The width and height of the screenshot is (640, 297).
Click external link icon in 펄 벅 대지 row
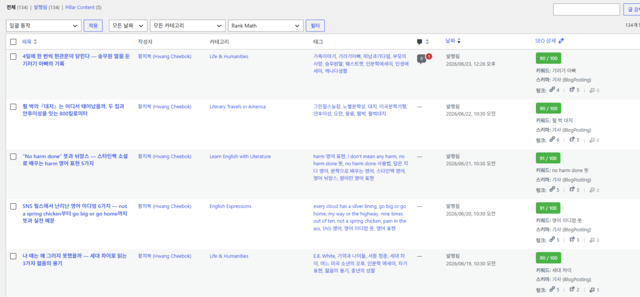coord(572,140)
